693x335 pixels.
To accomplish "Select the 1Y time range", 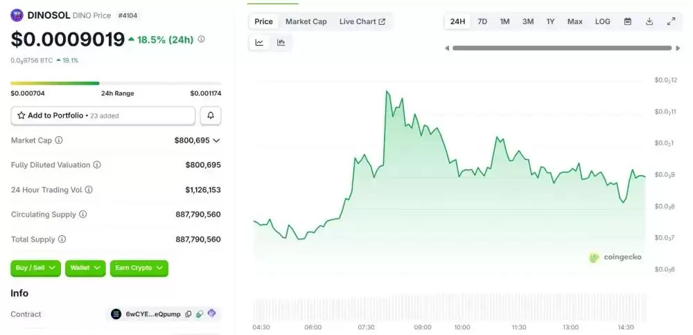I will (x=550, y=21).
